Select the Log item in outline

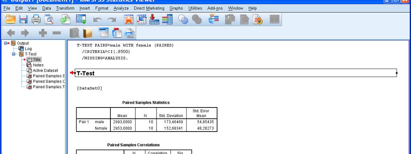pos(28,49)
